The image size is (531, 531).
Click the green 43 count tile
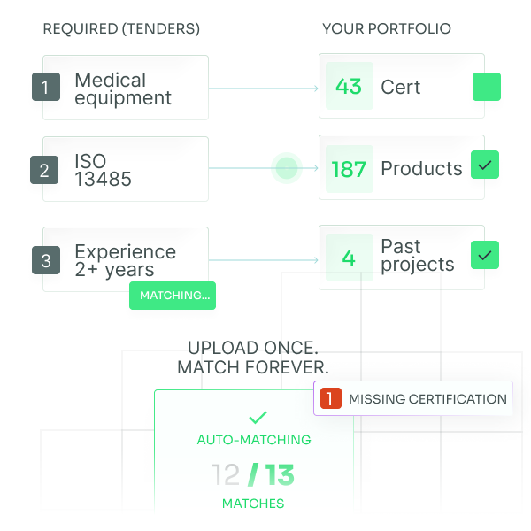349,87
